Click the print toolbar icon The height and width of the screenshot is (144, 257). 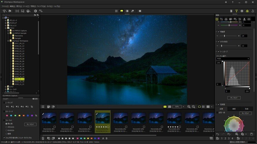pyautogui.click(x=28, y=11)
